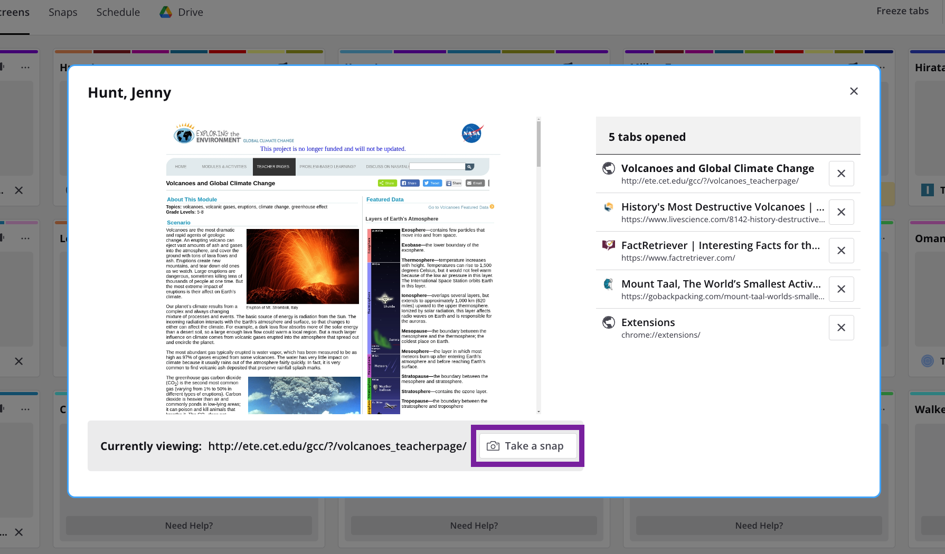Click the NASA logo in preview
945x554 pixels.
click(x=471, y=133)
